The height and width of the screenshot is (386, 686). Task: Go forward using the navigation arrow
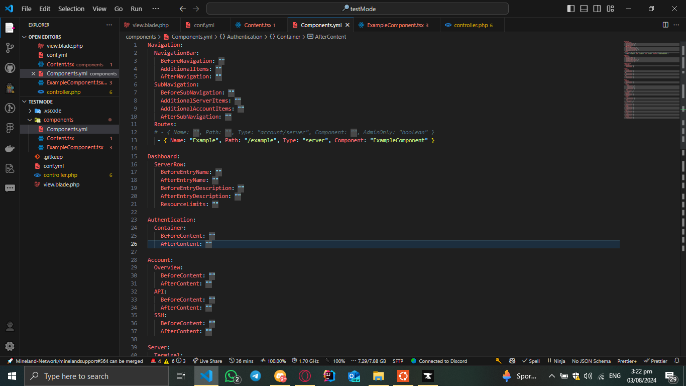196,9
